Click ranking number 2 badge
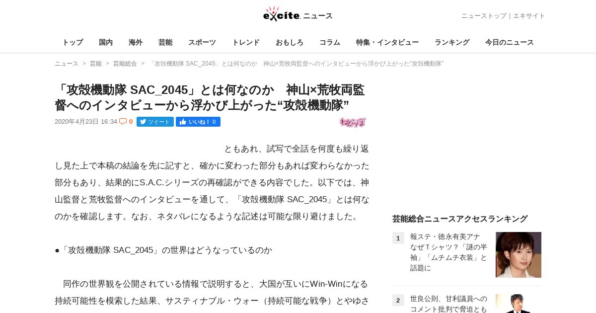Image resolution: width=596 pixels, height=313 pixels. point(398,300)
